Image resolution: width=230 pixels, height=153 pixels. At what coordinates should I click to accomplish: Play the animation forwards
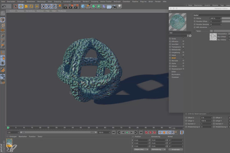(127, 132)
